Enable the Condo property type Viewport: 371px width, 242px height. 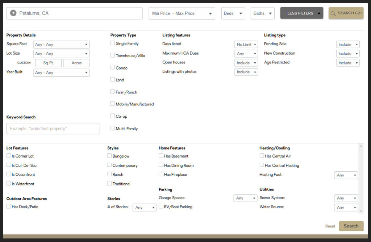tap(112, 67)
